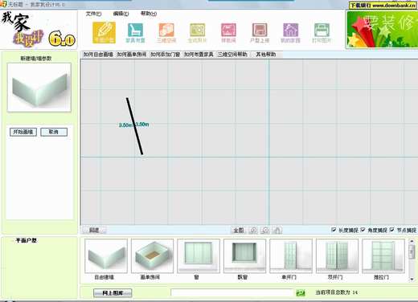Toggle the angle snap checkbox (角度捕捉)

tap(363, 230)
